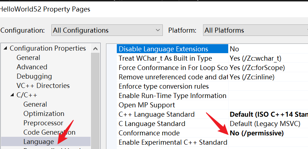Select Enable Run-Time Type Information row
The height and width of the screenshot is (149, 308).
pyautogui.click(x=172, y=96)
